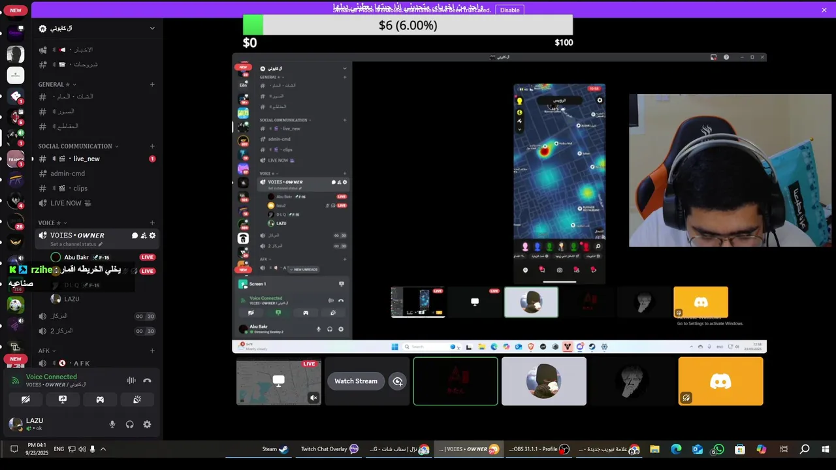Viewport: 836px width, 470px height.
Task: Open Windows Search from the taskbar
Action: click(x=805, y=449)
